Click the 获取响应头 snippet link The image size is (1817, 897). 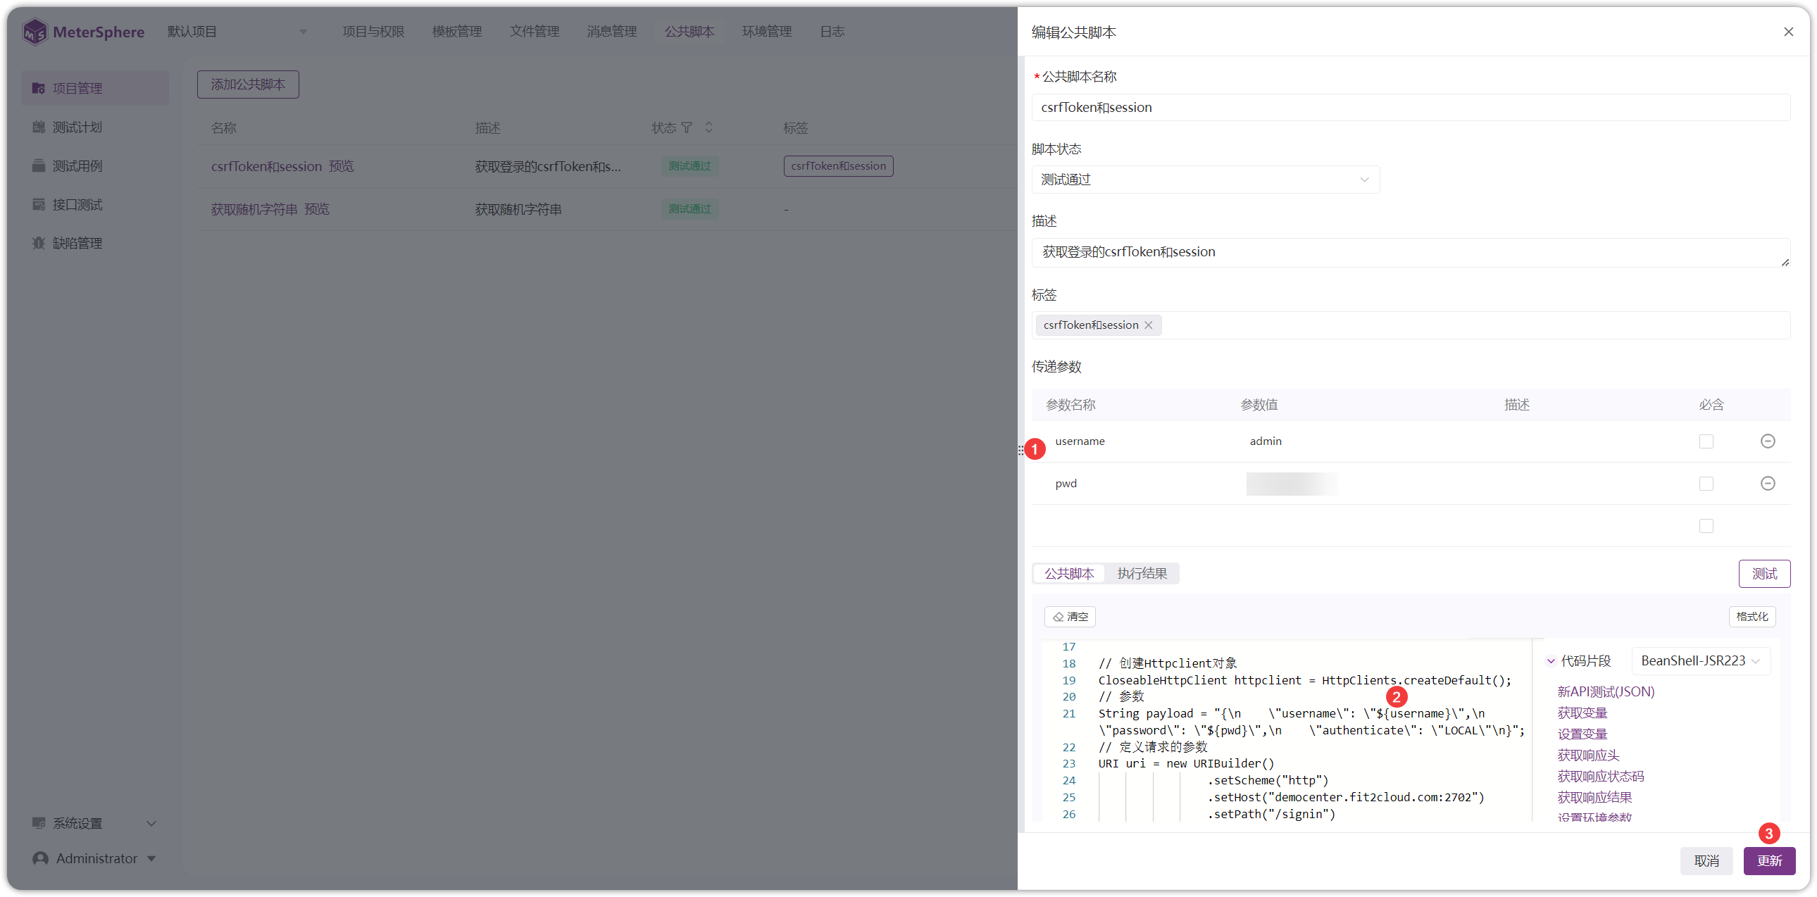[1587, 755]
